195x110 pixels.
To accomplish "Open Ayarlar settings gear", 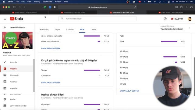I will tap(5, 99).
